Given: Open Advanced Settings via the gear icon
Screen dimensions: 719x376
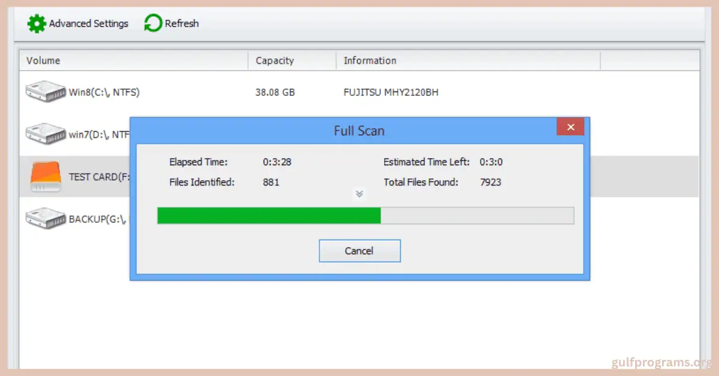Looking at the screenshot, I should 37,23.
